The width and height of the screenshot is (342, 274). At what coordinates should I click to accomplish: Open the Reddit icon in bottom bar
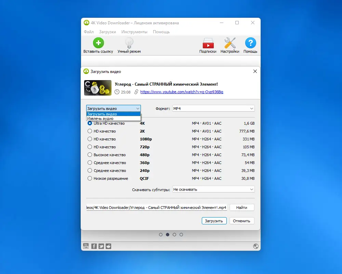tap(108, 246)
